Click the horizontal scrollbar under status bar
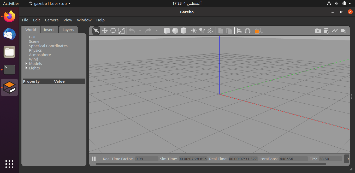 (x=211, y=164)
